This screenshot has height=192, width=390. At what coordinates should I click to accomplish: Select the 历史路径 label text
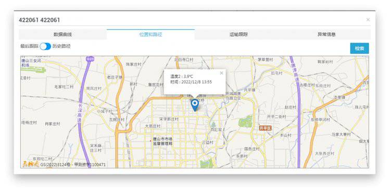pyautogui.click(x=61, y=46)
